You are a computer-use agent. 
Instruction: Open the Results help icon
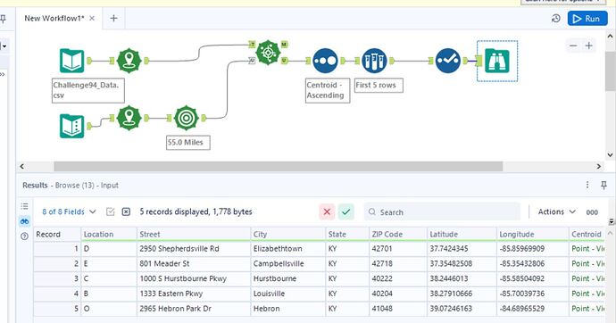click(x=24, y=236)
